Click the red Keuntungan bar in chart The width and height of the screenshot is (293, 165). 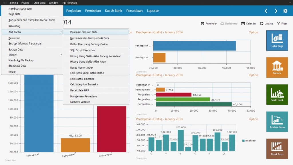pos(112,129)
